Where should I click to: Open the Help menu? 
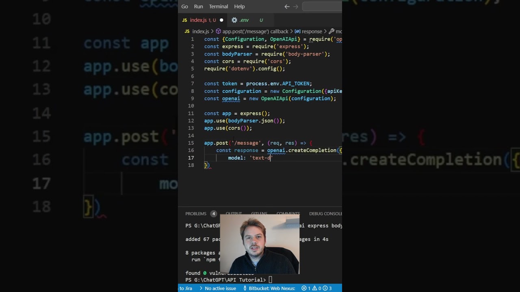click(x=240, y=6)
